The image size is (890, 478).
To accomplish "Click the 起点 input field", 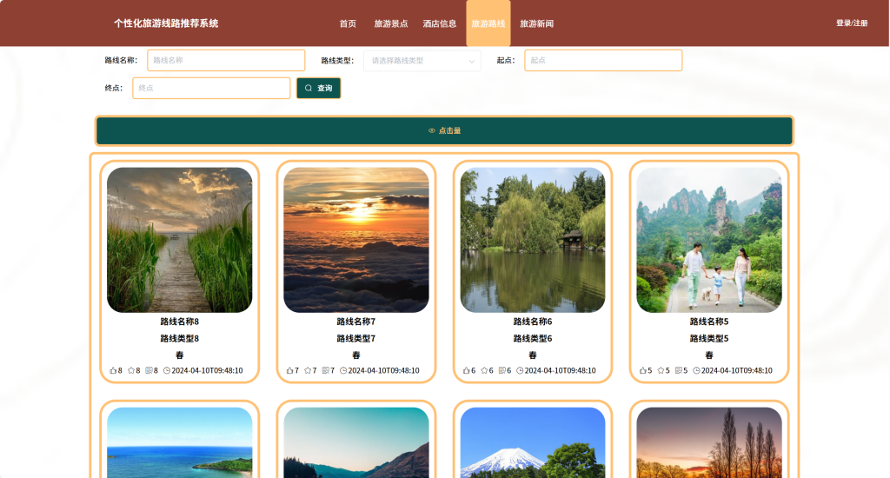I will 603,60.
